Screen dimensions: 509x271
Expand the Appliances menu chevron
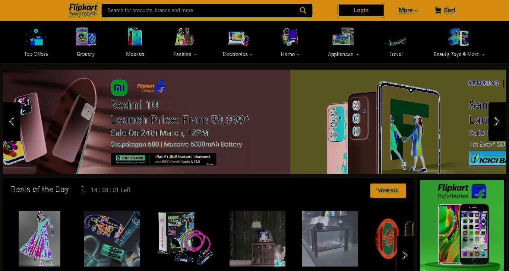(x=357, y=55)
